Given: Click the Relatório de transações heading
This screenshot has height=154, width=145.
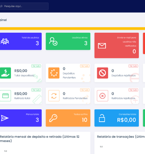Looking at the screenshot, I should click(x=121, y=137).
